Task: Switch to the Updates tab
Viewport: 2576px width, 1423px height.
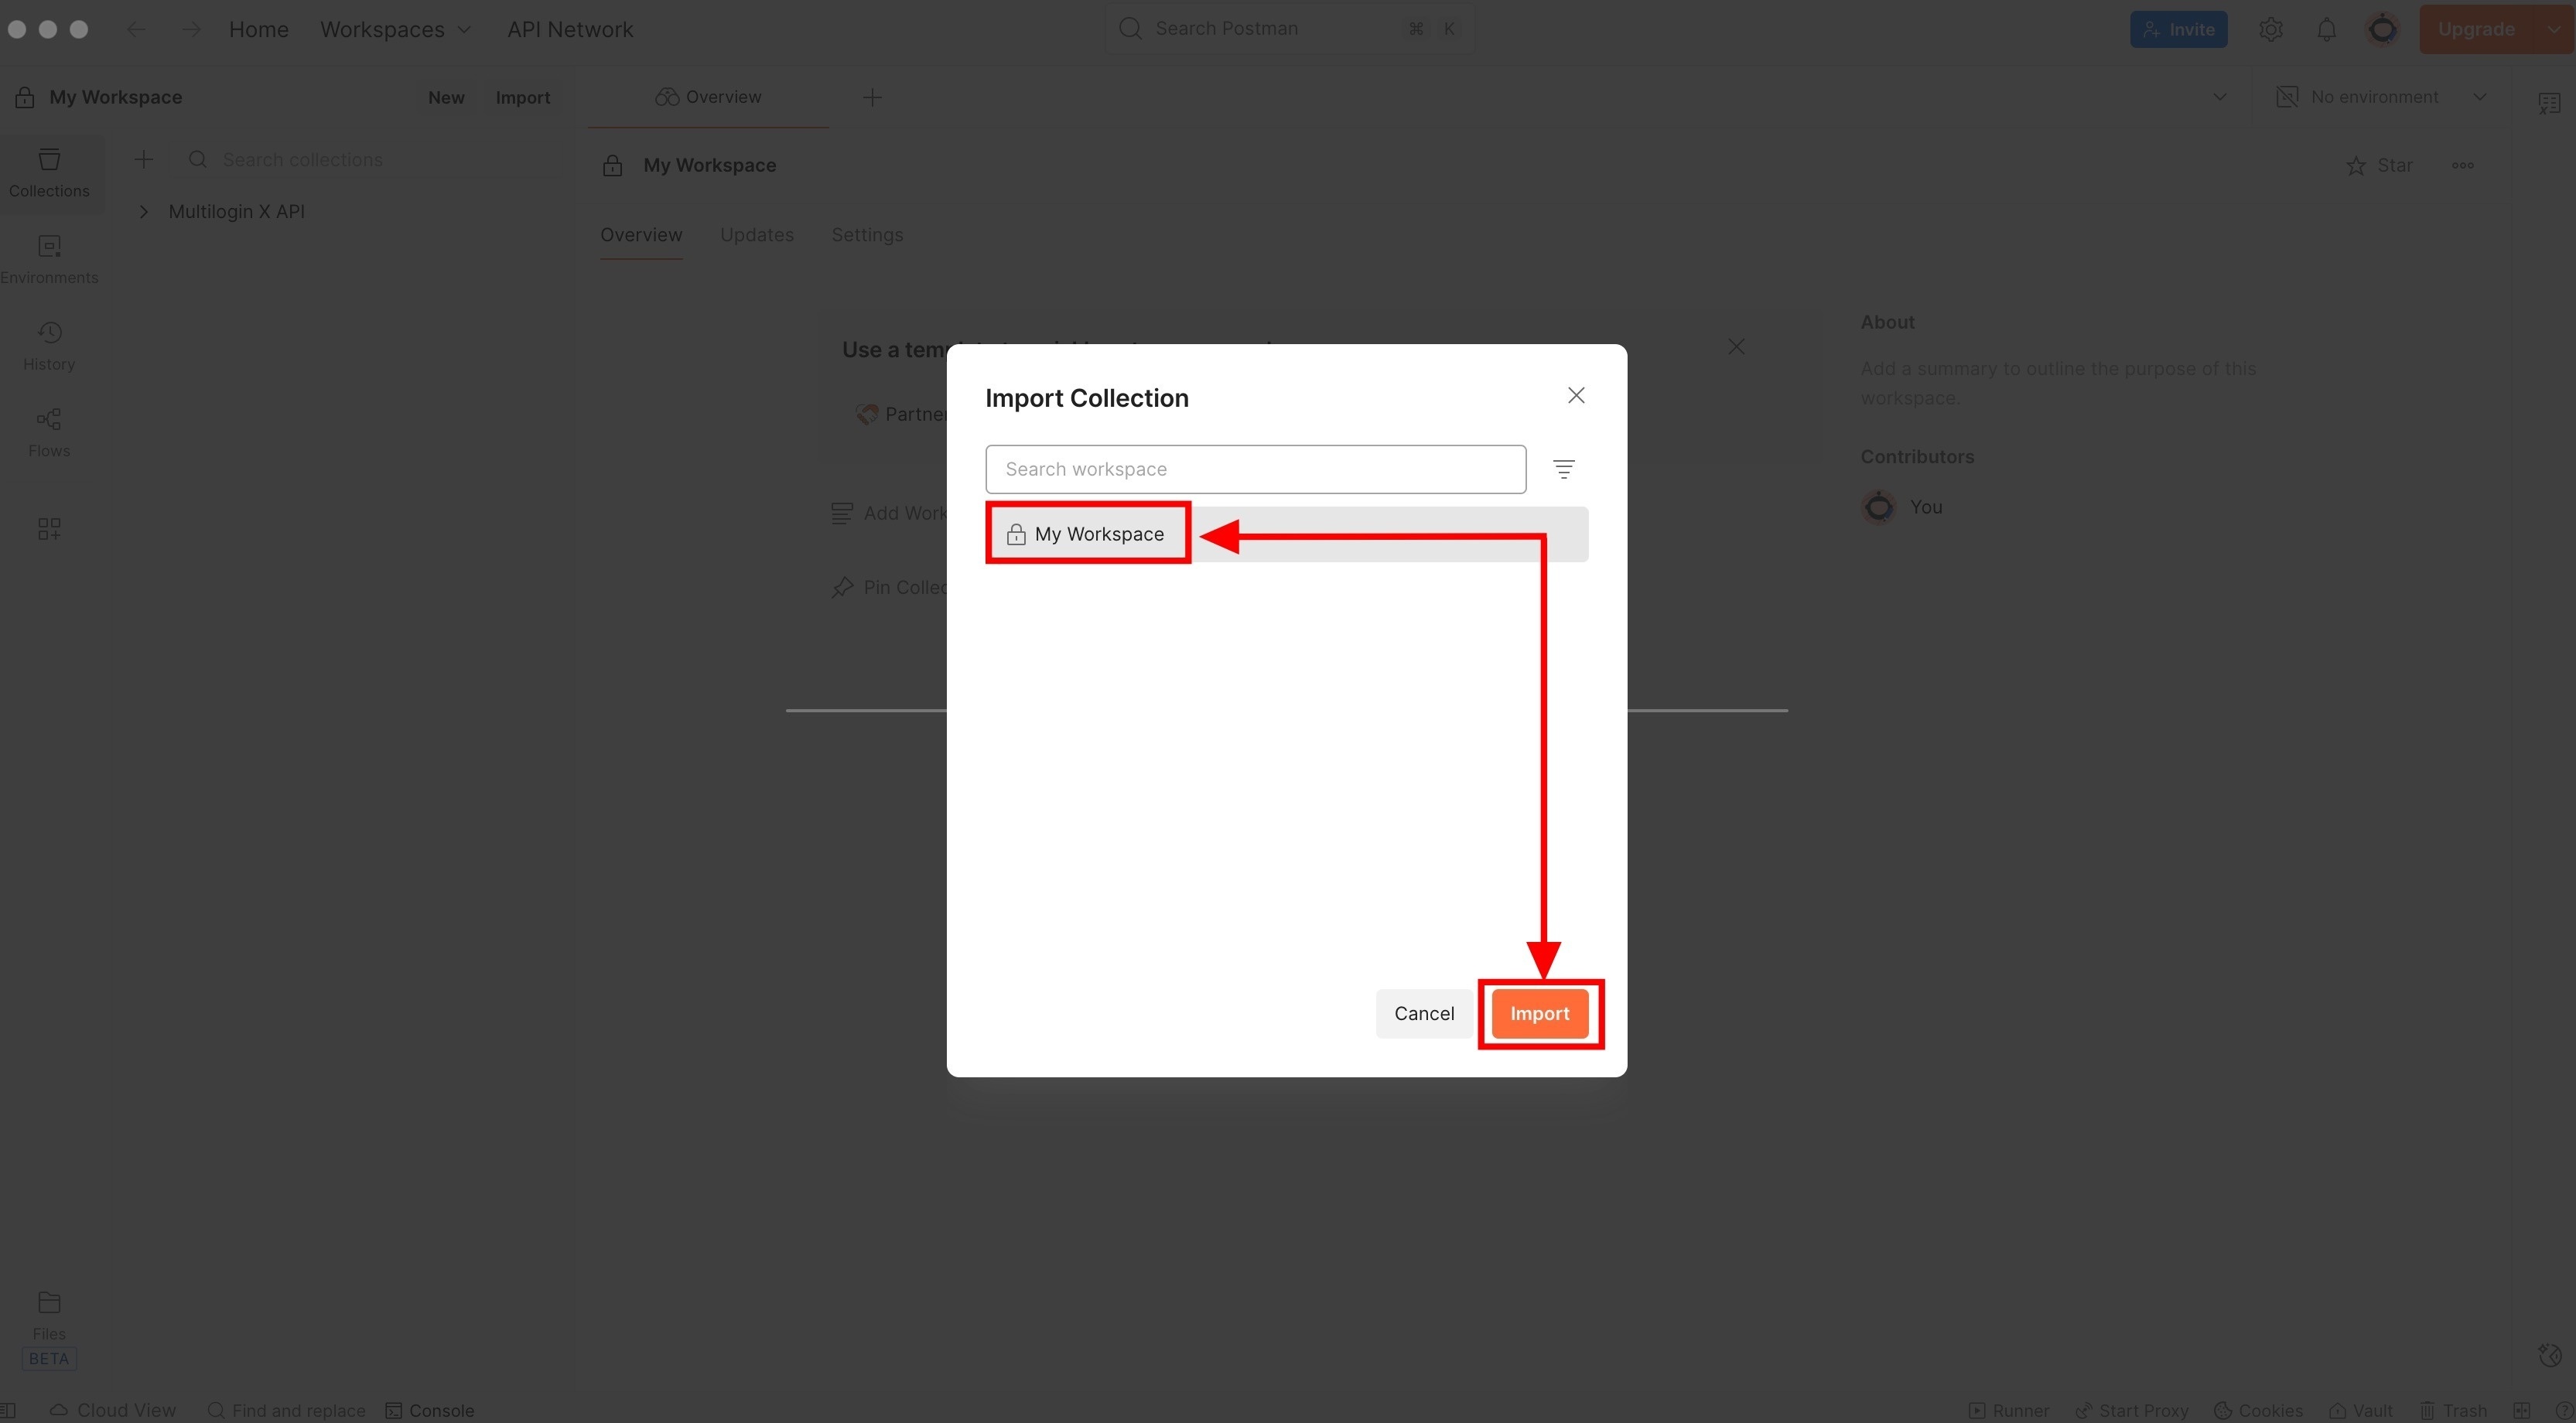Action: point(756,234)
